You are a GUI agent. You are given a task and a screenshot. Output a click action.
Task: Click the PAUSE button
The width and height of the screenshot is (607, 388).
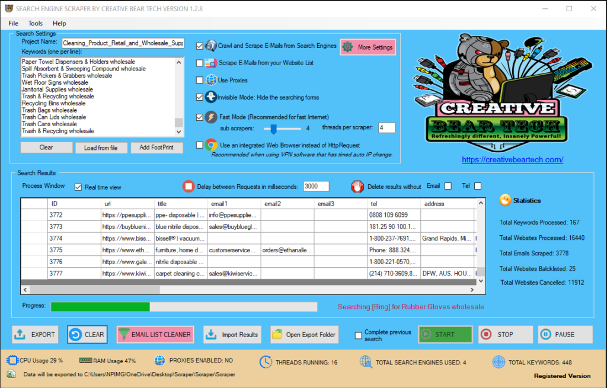click(565, 335)
